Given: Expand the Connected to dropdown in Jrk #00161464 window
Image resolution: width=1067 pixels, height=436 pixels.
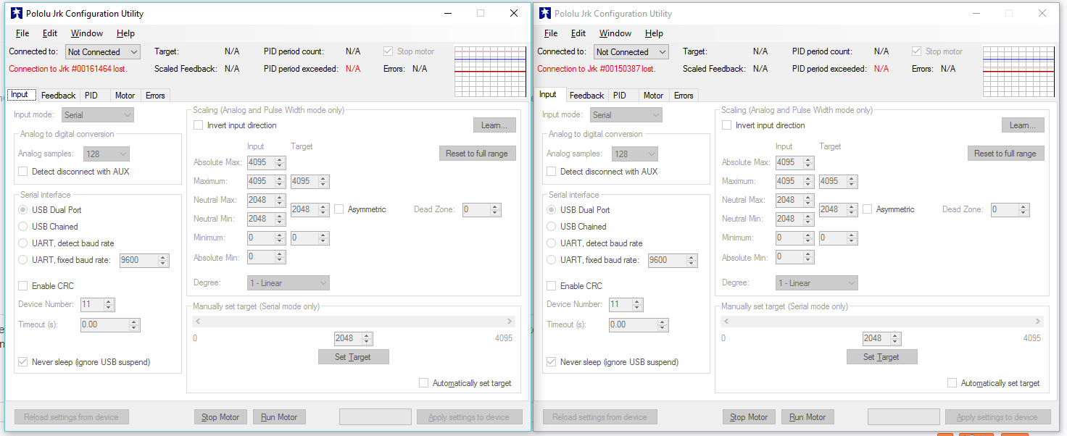Looking at the screenshot, I should pyautogui.click(x=103, y=52).
